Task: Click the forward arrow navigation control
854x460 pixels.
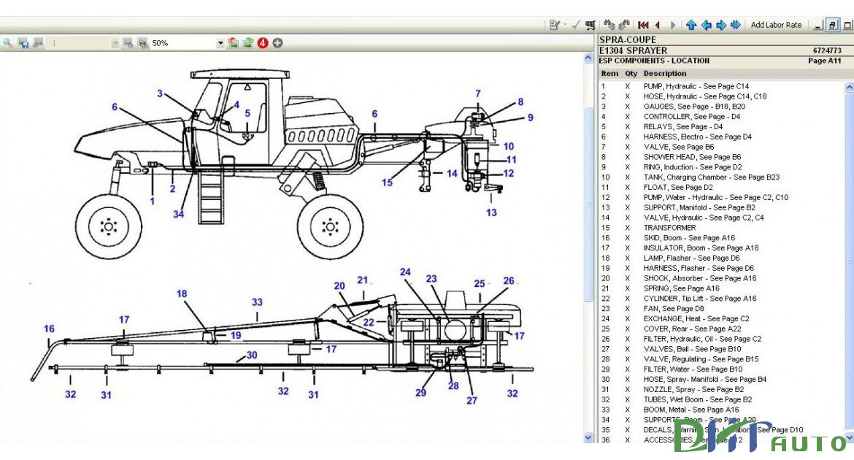Action: tap(673, 24)
